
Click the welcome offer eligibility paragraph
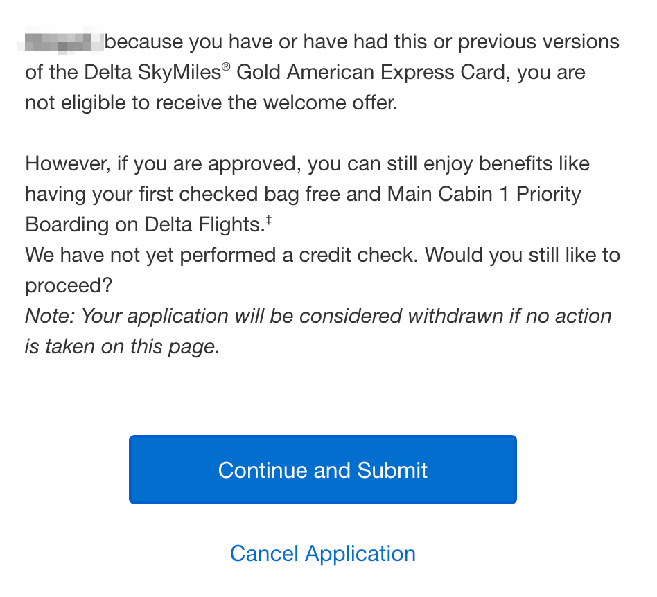(x=322, y=72)
